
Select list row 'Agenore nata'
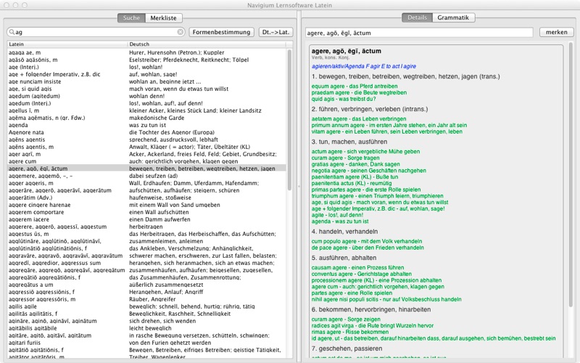click(x=146, y=132)
